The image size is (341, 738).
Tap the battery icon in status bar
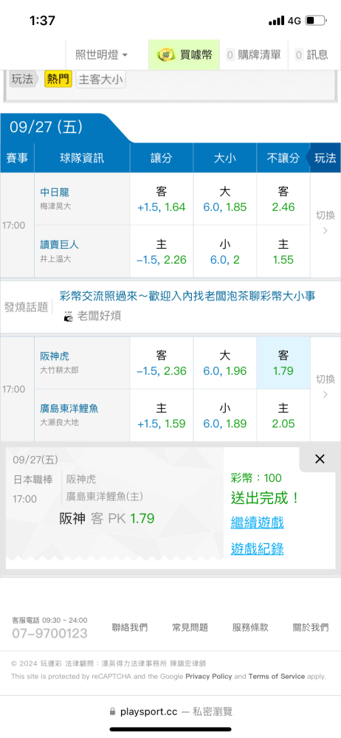pyautogui.click(x=316, y=21)
